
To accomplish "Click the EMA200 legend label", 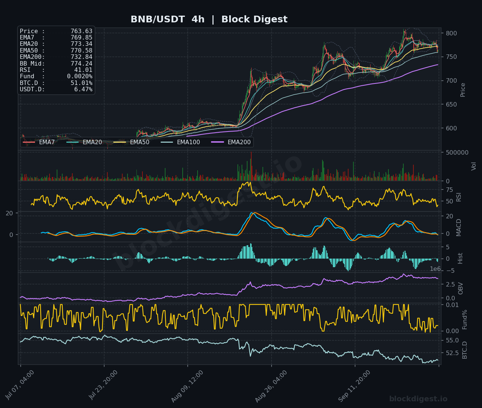I will [x=239, y=142].
